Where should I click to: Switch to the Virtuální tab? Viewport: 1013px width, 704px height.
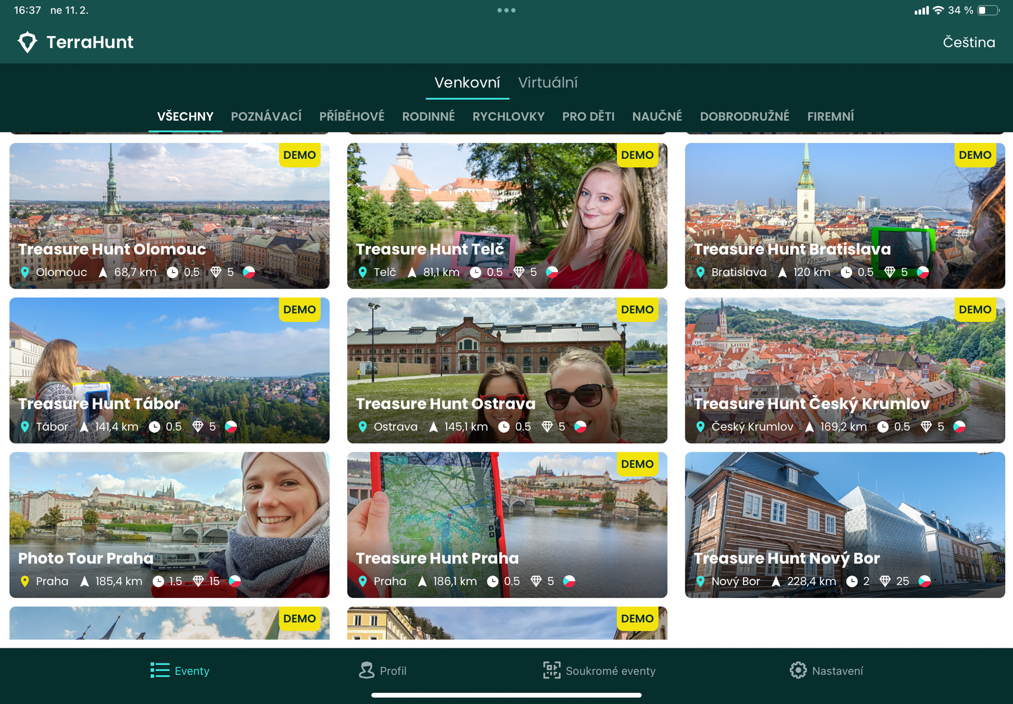click(x=548, y=82)
